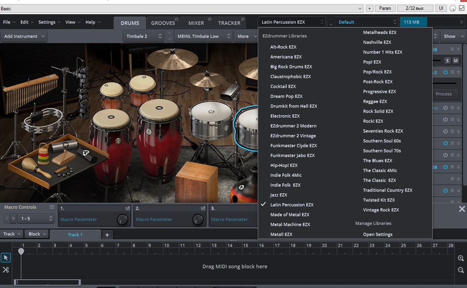This screenshot has height=288, width=467.
Task: Zoom out of the timeline with the magnifier
Action: 460,270
